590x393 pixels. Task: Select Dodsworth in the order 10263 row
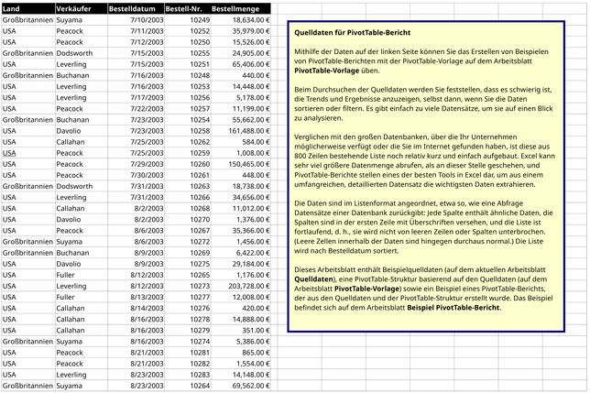[82, 186]
